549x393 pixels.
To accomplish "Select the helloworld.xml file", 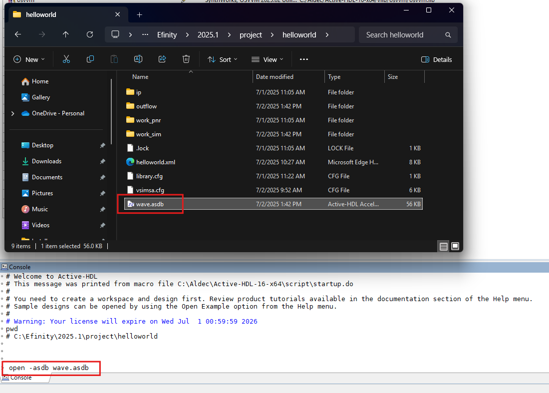I will [x=274, y=162].
